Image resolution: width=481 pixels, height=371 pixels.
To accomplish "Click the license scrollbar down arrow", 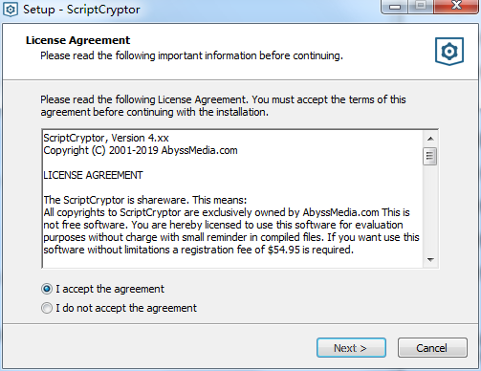I will 430,260.
